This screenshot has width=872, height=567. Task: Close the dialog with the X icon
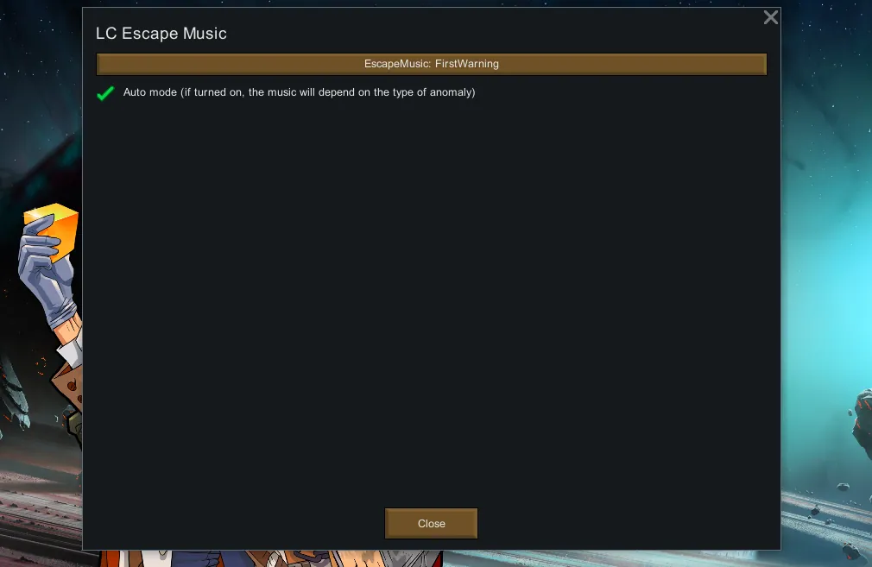[x=770, y=17]
